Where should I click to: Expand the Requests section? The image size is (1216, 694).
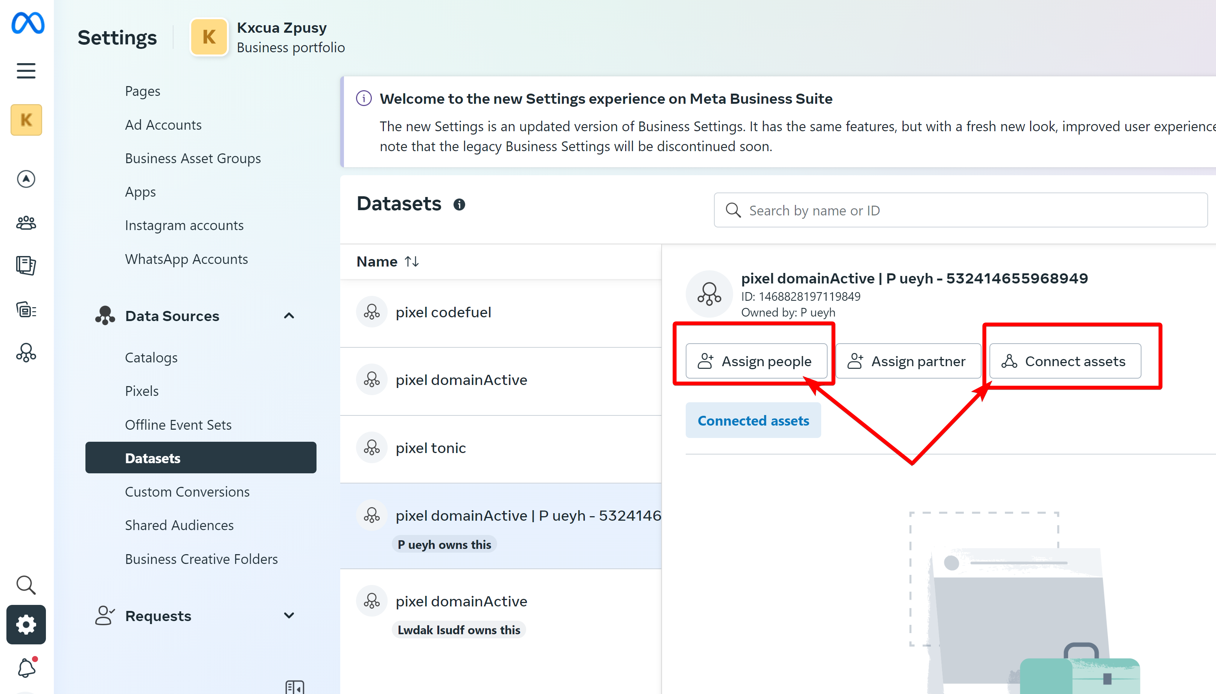289,615
